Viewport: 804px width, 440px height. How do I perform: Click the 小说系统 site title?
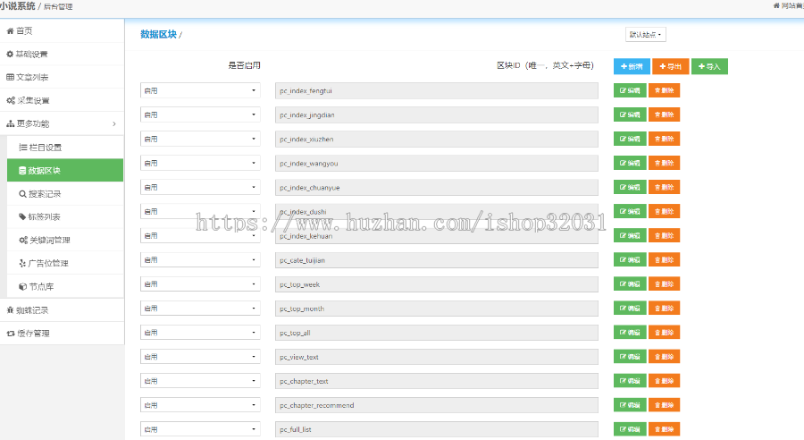pyautogui.click(x=18, y=6)
